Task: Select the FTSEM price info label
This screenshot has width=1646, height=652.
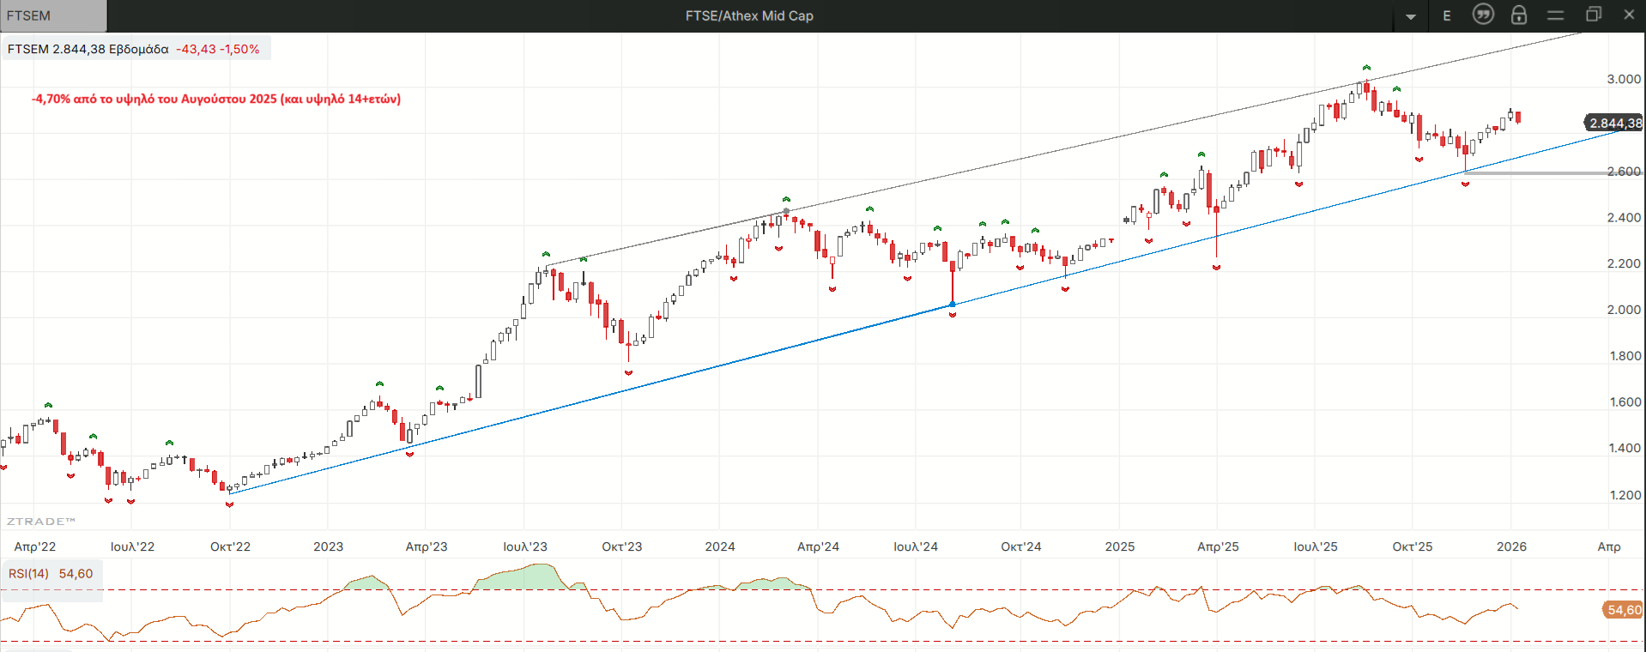Action: point(133,49)
